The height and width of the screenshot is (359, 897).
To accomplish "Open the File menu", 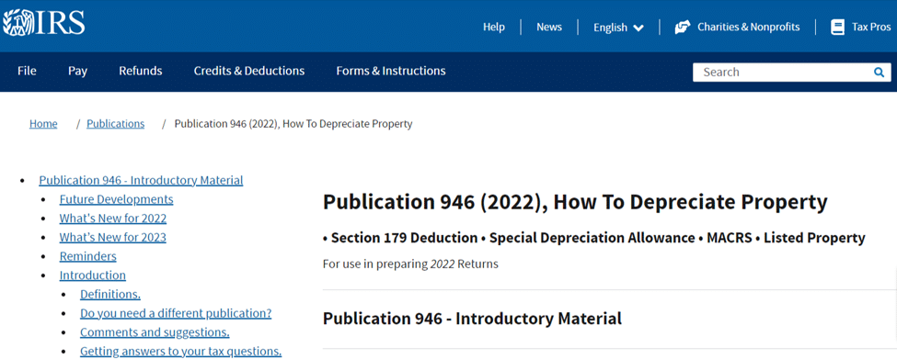I will coord(27,71).
